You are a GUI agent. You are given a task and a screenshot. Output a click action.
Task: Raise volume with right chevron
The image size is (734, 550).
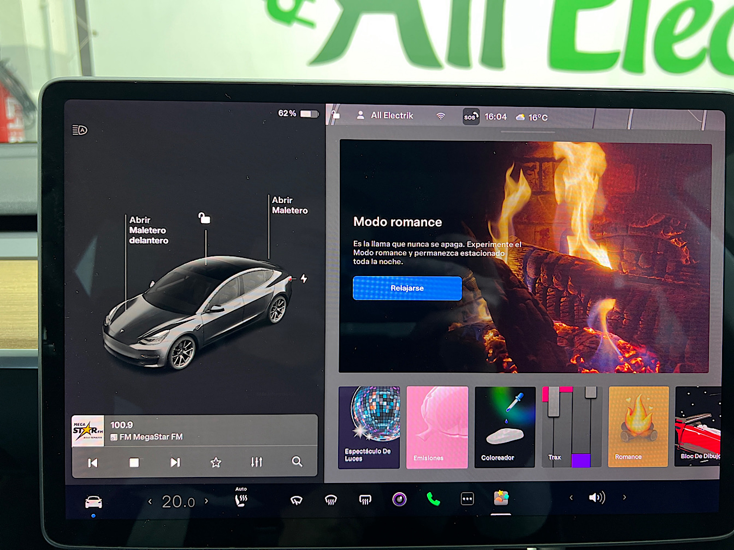pyautogui.click(x=624, y=497)
